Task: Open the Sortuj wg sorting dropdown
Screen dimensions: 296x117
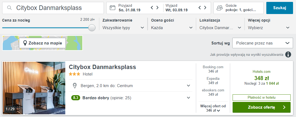Action: pos(263,43)
